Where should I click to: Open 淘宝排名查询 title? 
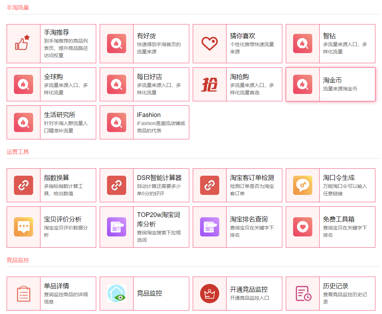[249, 219]
